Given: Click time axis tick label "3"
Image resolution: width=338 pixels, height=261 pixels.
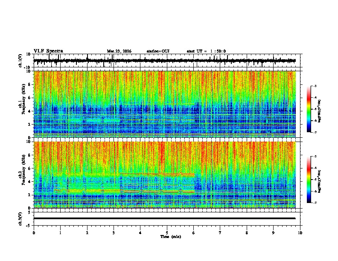Looking at the screenshot, I should point(114,233).
